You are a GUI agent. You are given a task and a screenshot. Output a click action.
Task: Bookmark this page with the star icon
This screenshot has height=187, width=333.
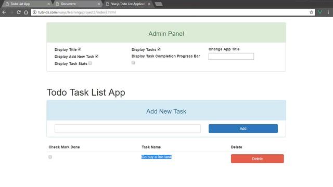(x=311, y=12)
